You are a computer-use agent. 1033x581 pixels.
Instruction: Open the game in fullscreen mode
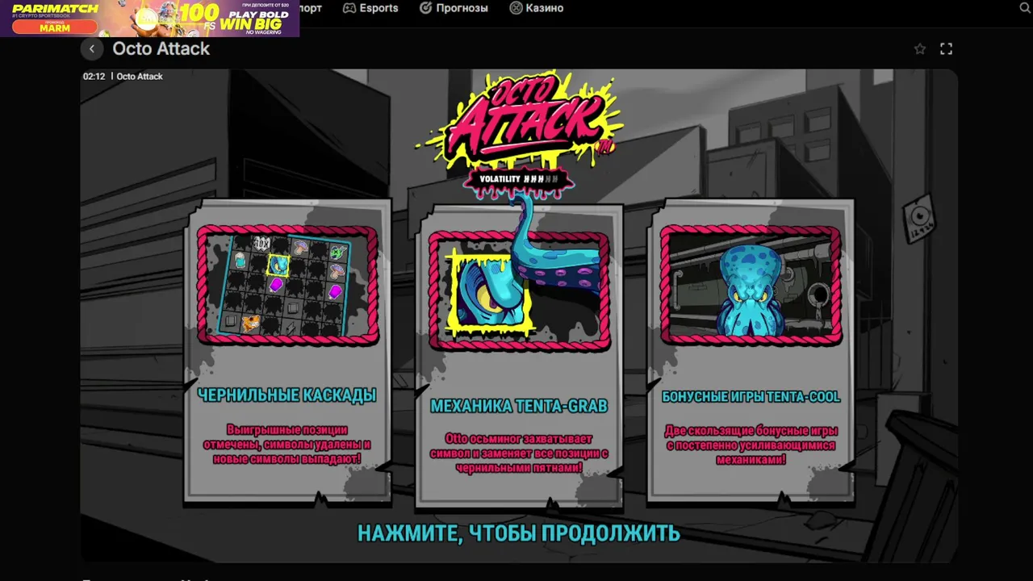point(947,49)
